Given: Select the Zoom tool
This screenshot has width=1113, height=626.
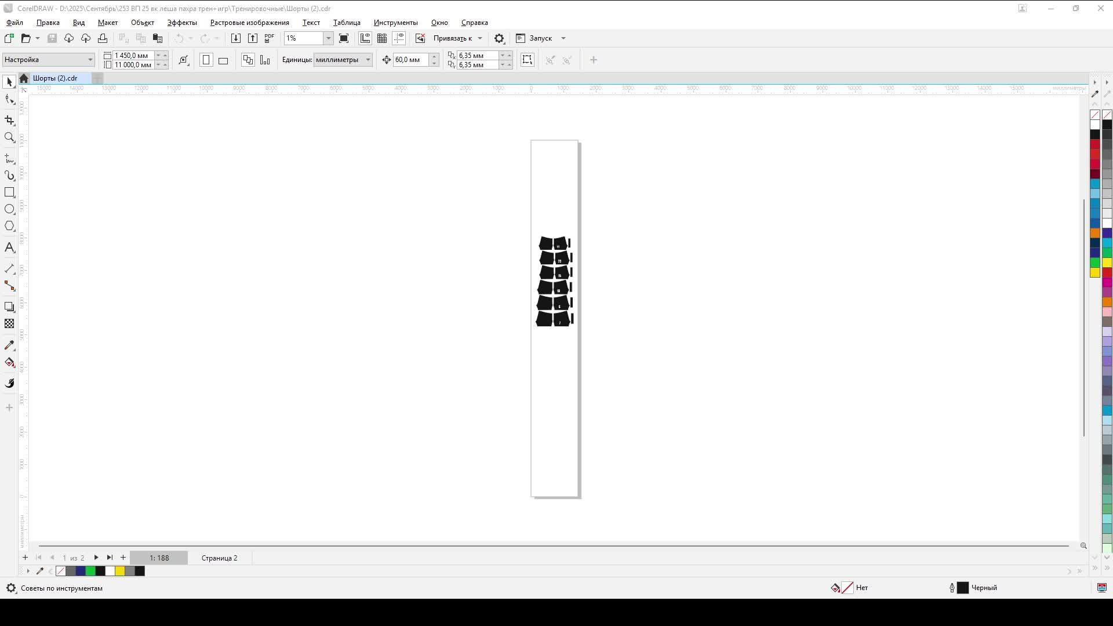Looking at the screenshot, I should point(9,137).
